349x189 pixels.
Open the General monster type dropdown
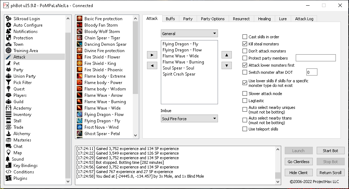[189, 34]
